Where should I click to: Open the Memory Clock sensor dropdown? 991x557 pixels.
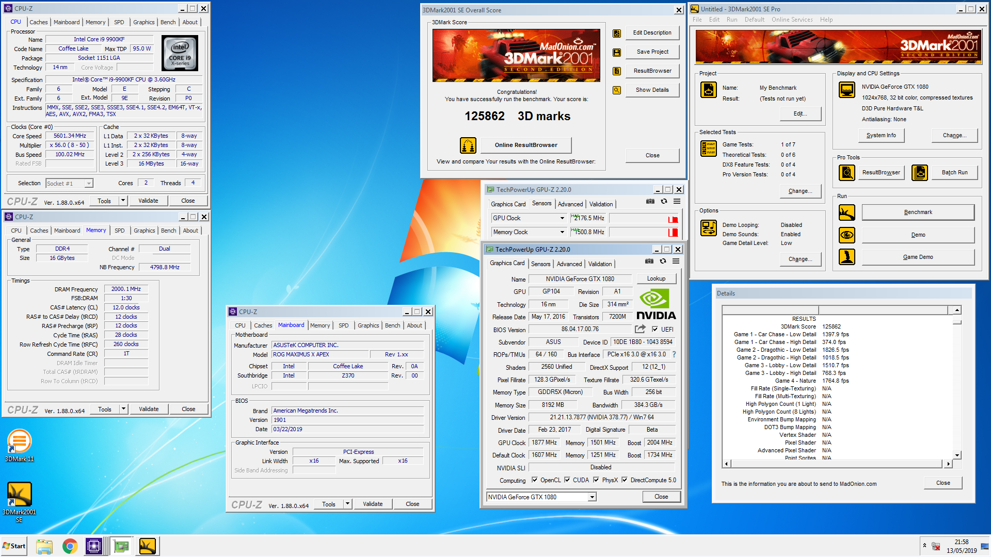[x=562, y=233]
